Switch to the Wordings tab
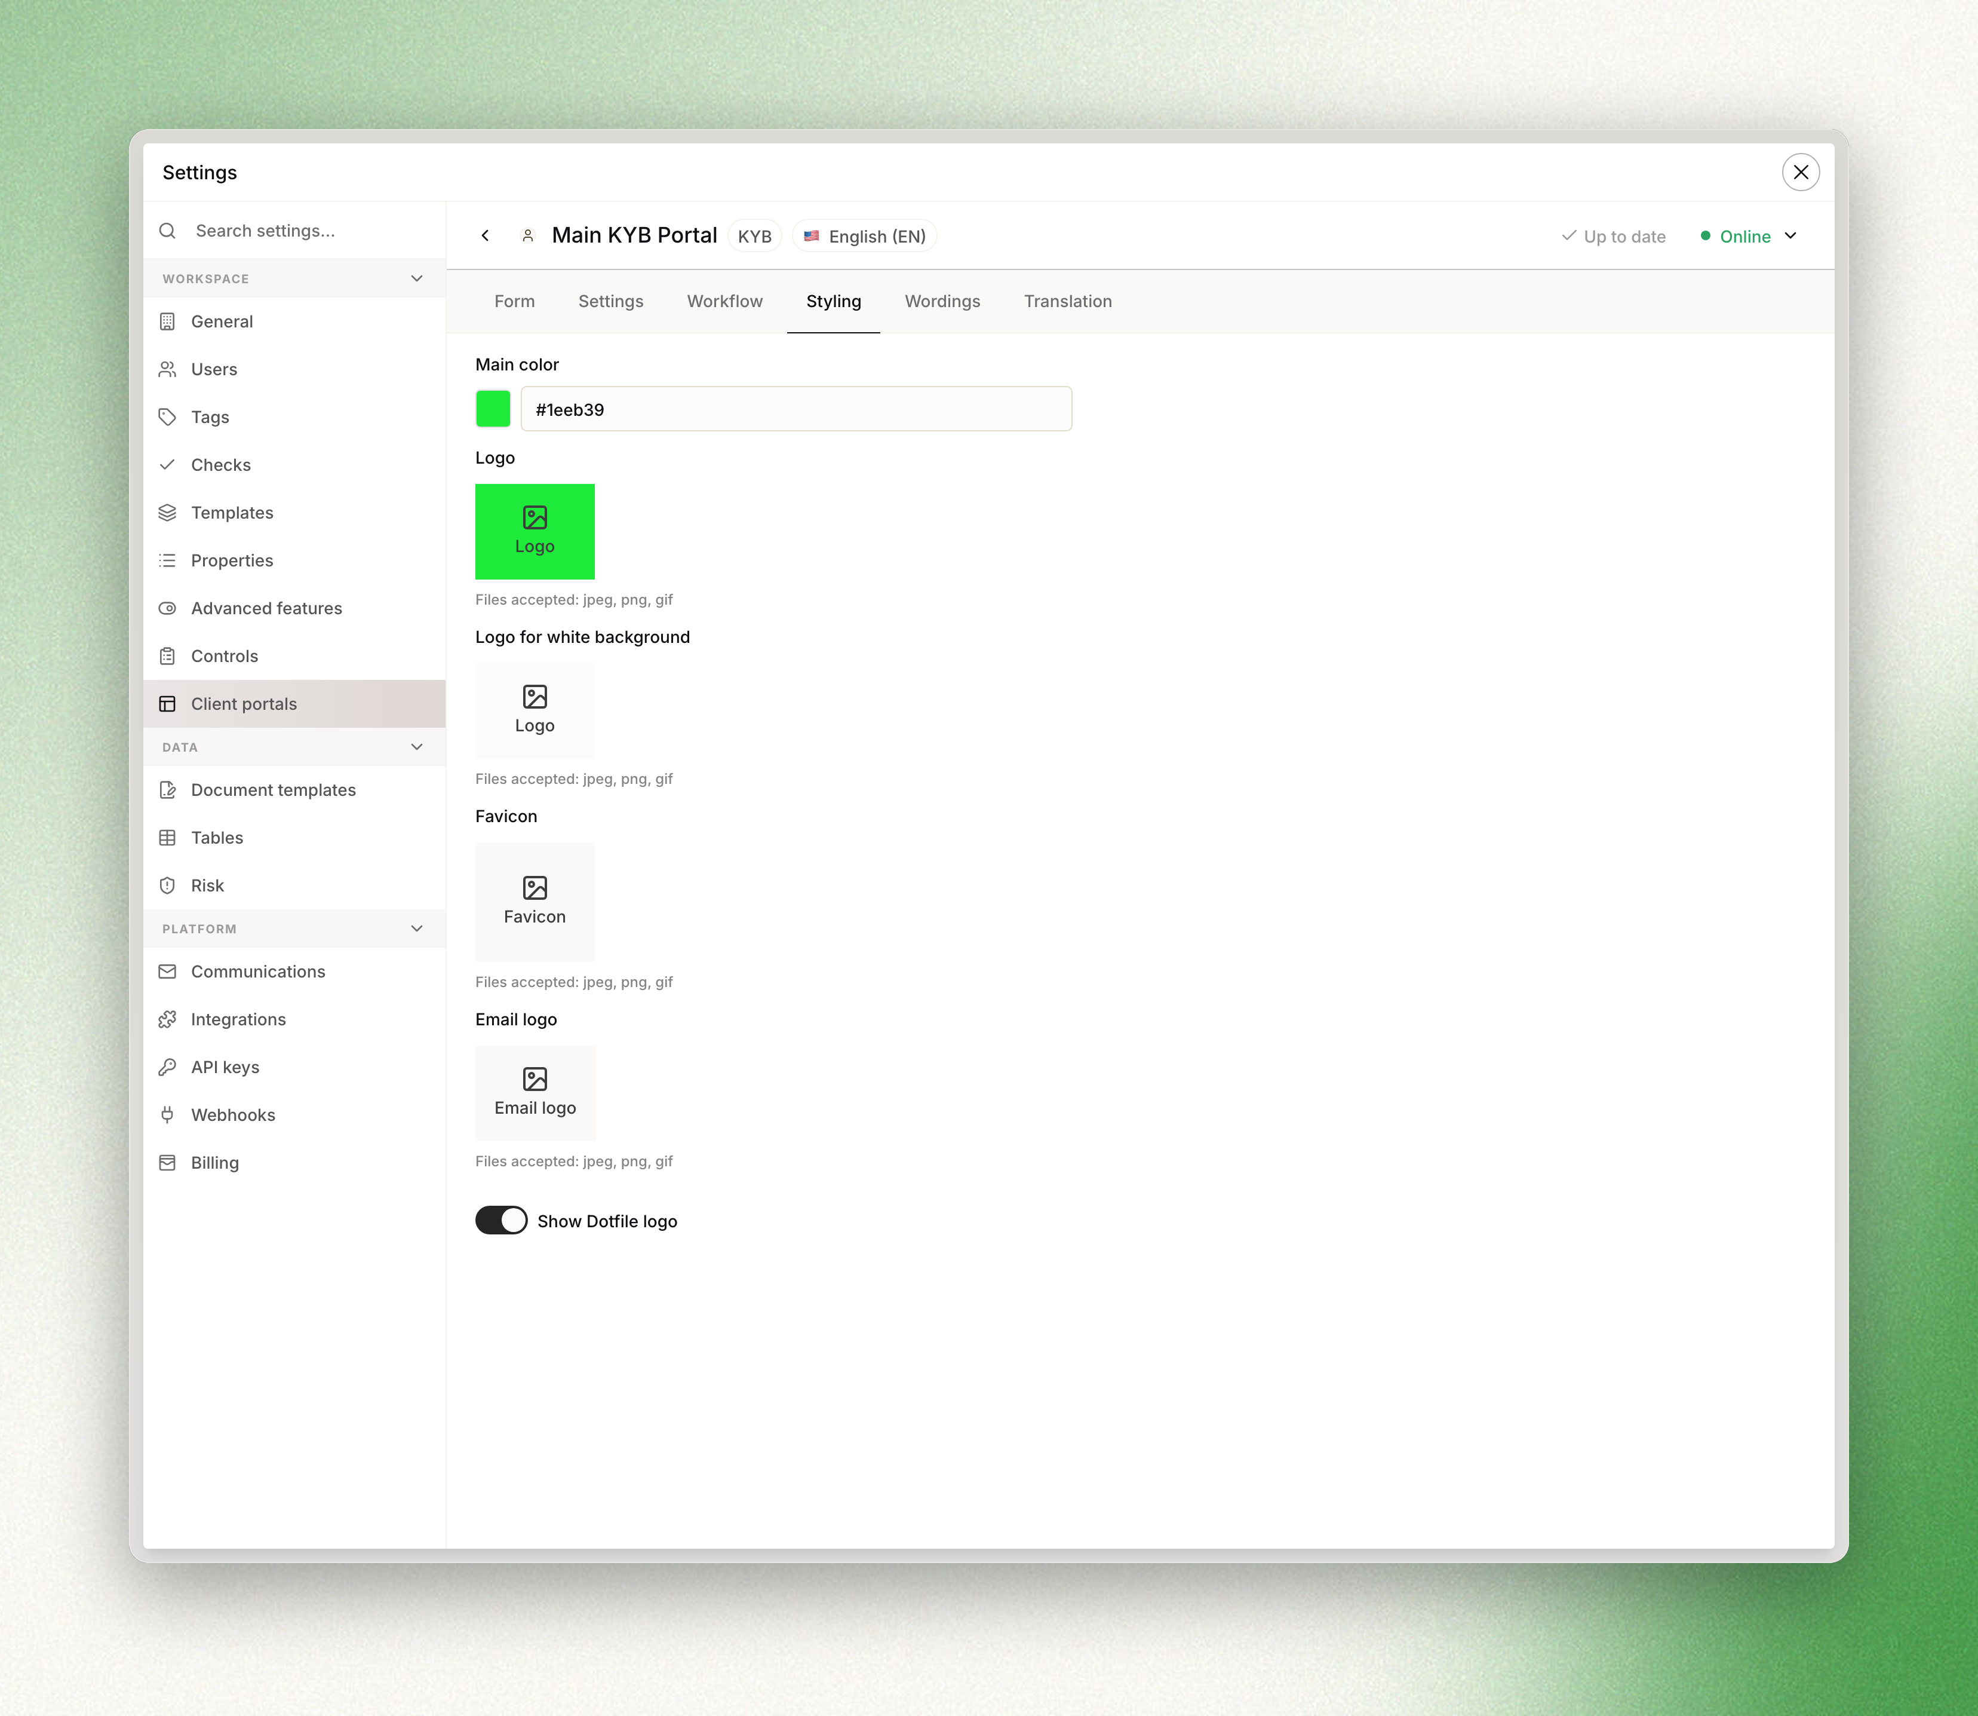1978x1716 pixels. click(x=942, y=302)
